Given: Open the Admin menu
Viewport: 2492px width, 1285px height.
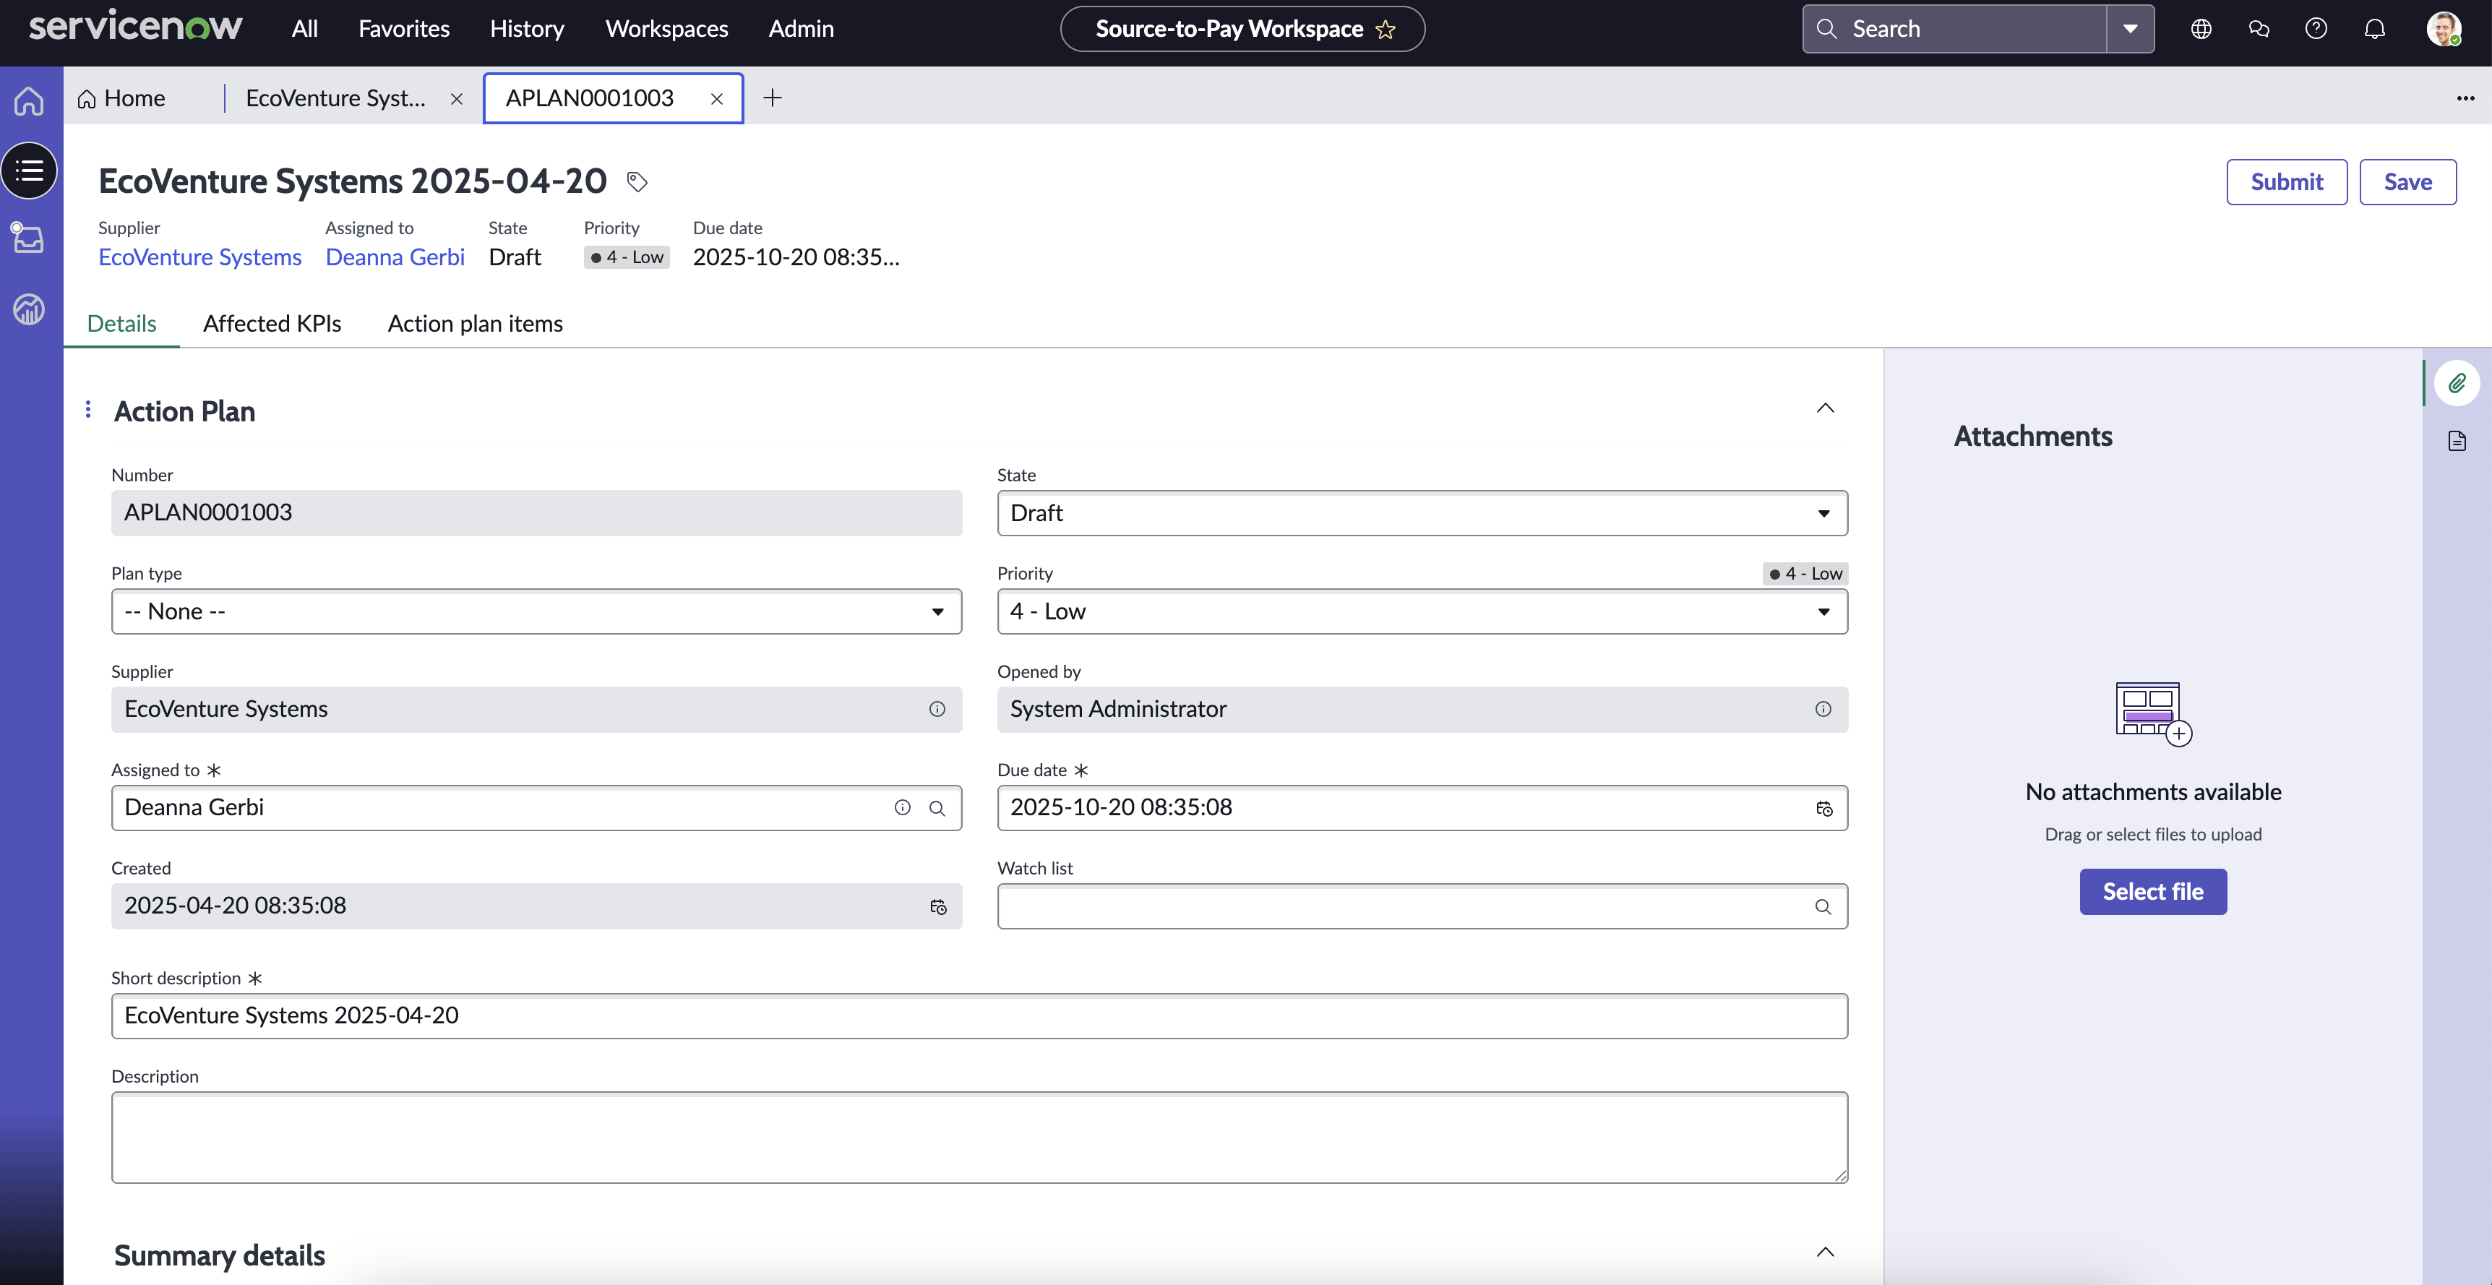Looking at the screenshot, I should point(801,29).
